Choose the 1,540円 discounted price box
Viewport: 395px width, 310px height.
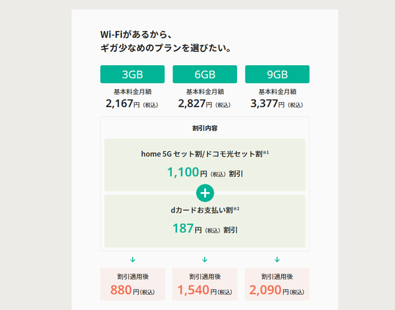pos(205,284)
